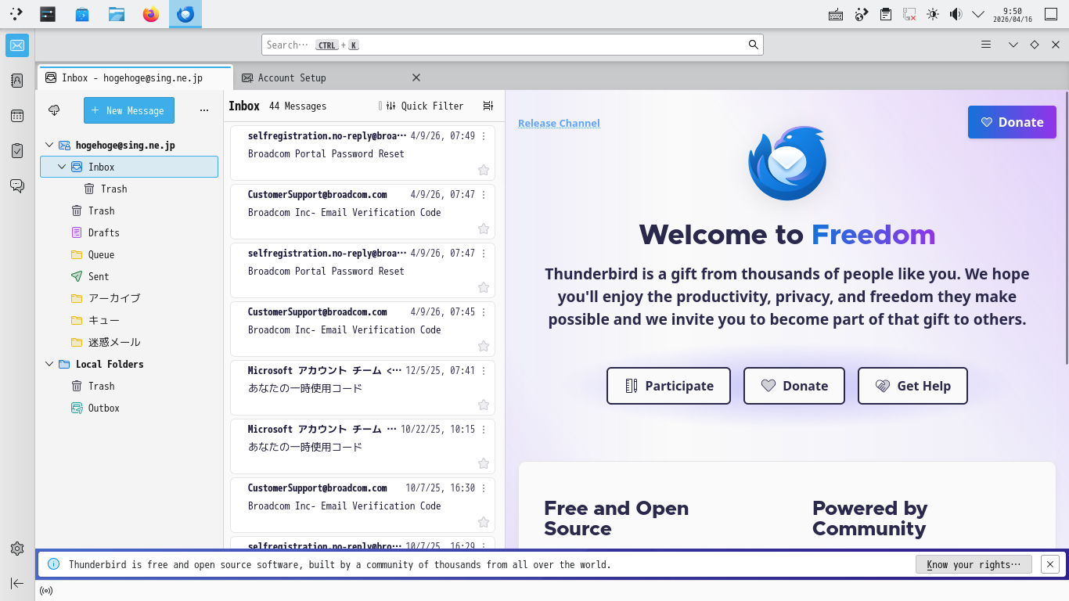Screen dimensions: 1069x601
Task: Open the Address Book space
Action: pyautogui.click(x=17, y=80)
